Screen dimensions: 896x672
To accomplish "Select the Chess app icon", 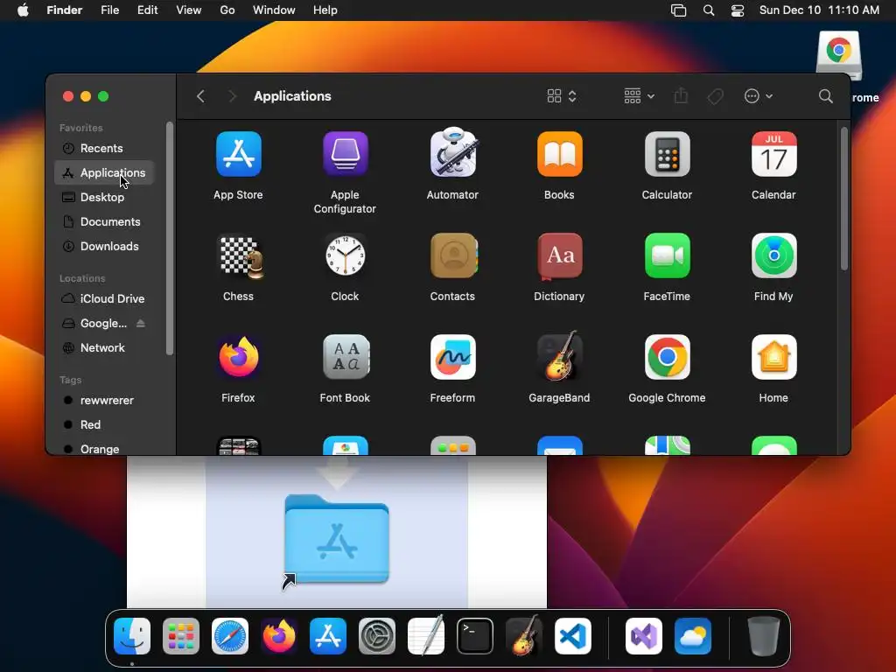I will (241, 256).
